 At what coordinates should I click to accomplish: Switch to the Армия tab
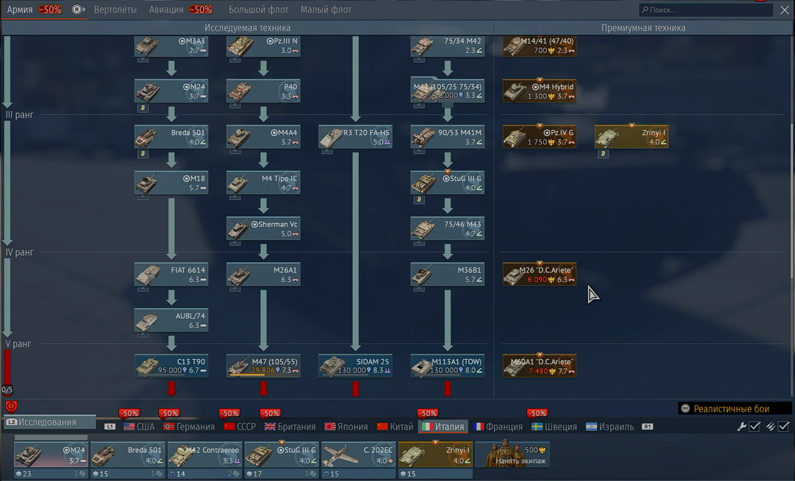click(20, 9)
